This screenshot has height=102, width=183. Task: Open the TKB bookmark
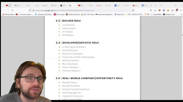(x=147, y=14)
